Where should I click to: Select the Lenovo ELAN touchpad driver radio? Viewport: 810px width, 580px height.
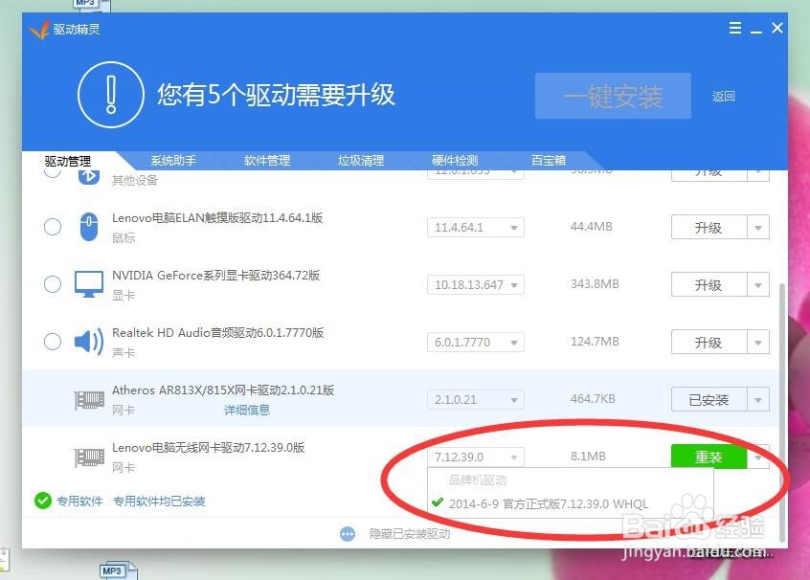pos(52,227)
